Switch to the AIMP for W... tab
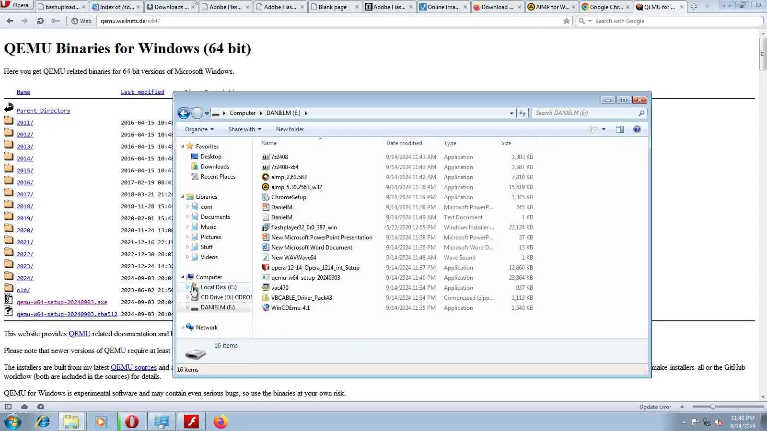This screenshot has width=767, height=431. tap(552, 7)
